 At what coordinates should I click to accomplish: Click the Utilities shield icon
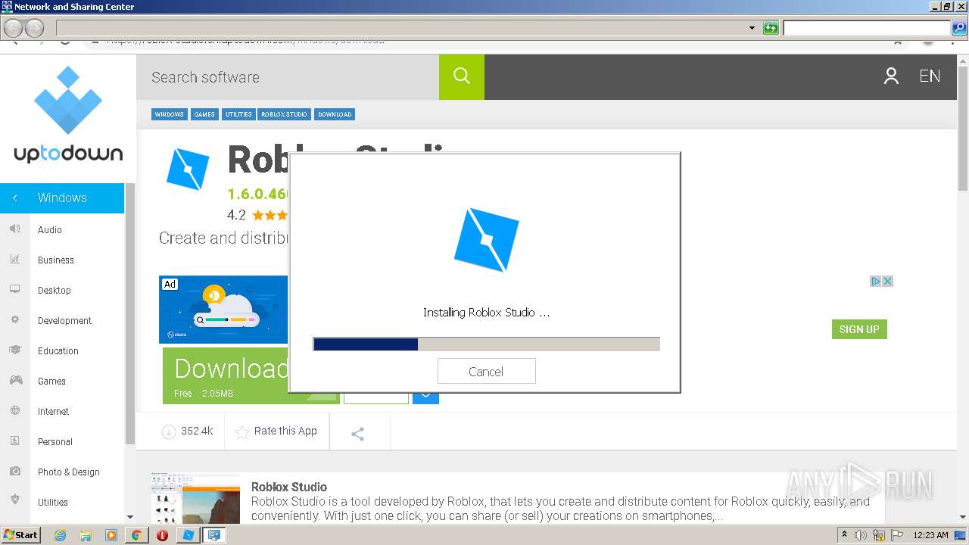point(14,500)
